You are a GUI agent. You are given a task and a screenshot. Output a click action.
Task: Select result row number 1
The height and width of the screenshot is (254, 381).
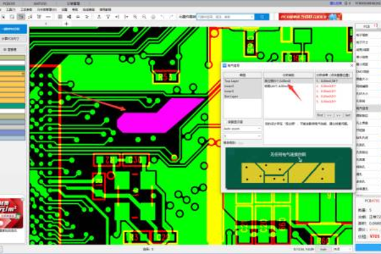334,81
